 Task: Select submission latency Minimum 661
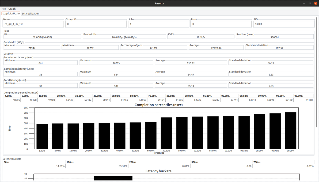(x=41, y=63)
